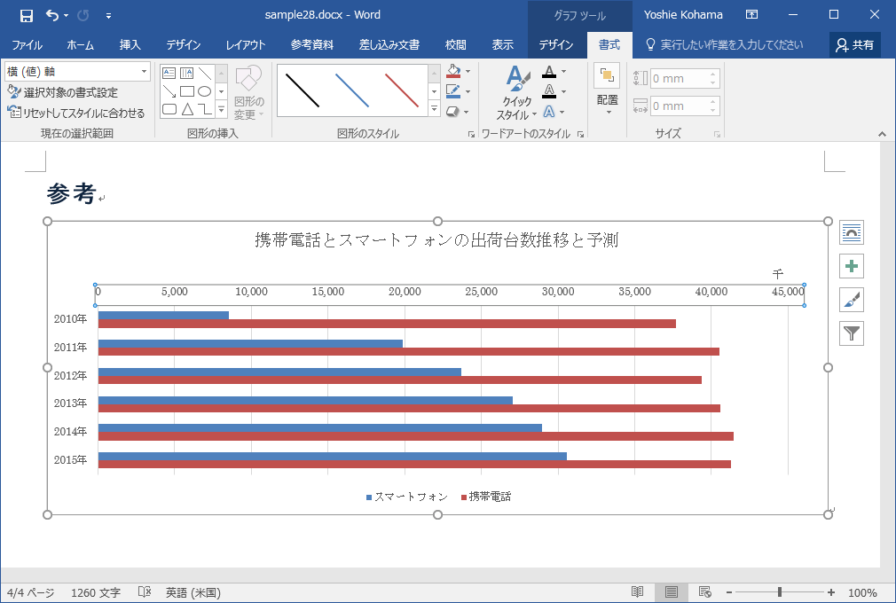Click the 共有 share button

point(855,45)
